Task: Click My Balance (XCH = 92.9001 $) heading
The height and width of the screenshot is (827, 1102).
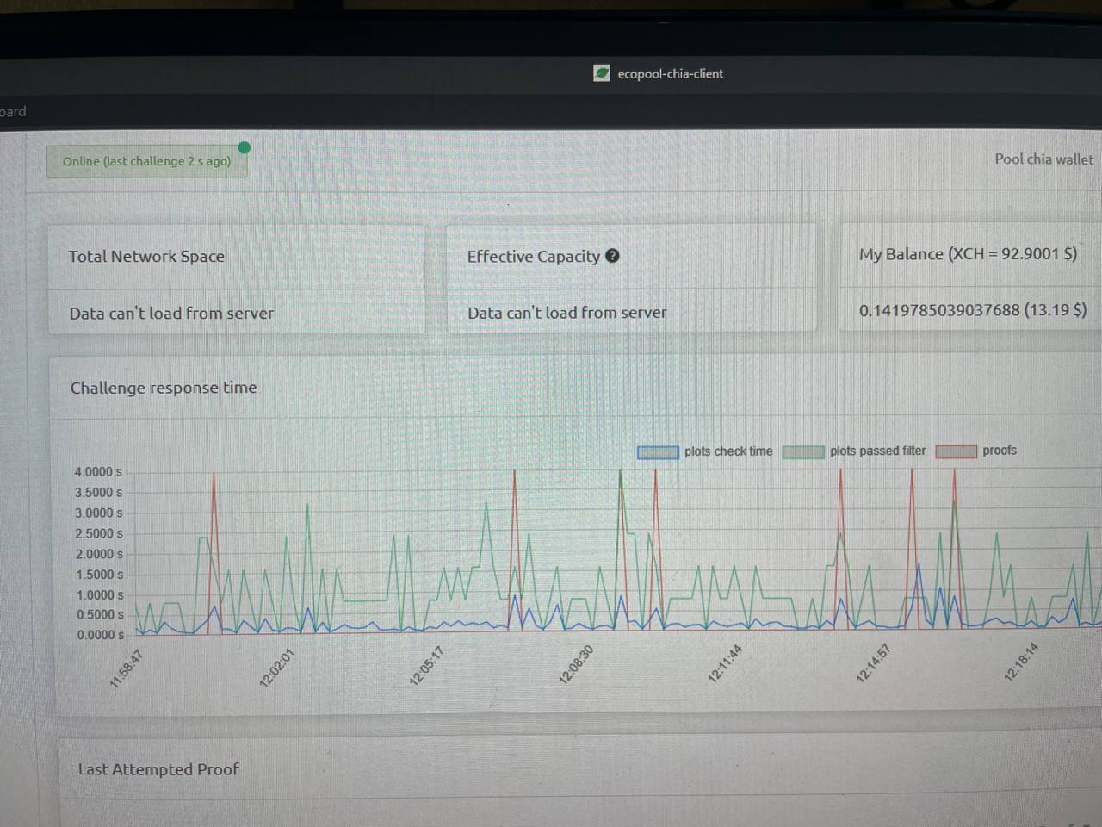Action: [x=968, y=254]
